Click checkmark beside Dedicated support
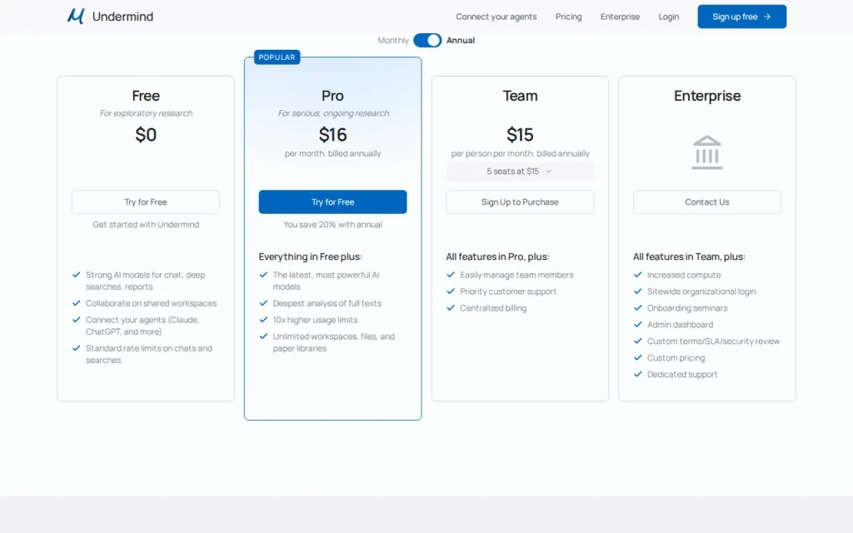 pyautogui.click(x=637, y=374)
